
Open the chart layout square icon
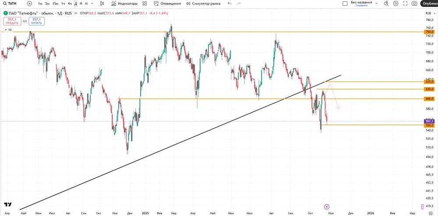345,4
